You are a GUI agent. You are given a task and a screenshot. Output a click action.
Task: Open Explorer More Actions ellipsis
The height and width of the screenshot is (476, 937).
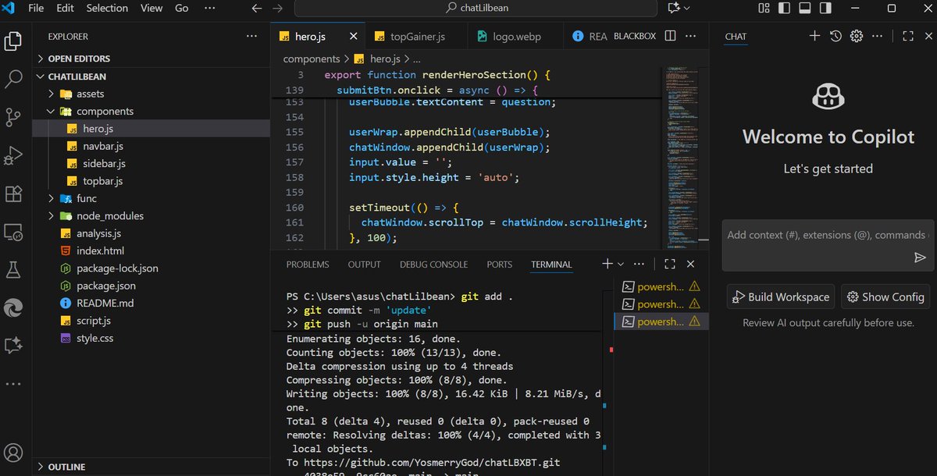(251, 36)
